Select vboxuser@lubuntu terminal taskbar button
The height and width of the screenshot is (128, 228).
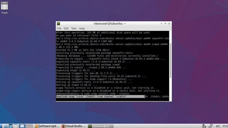[x=100, y=126]
